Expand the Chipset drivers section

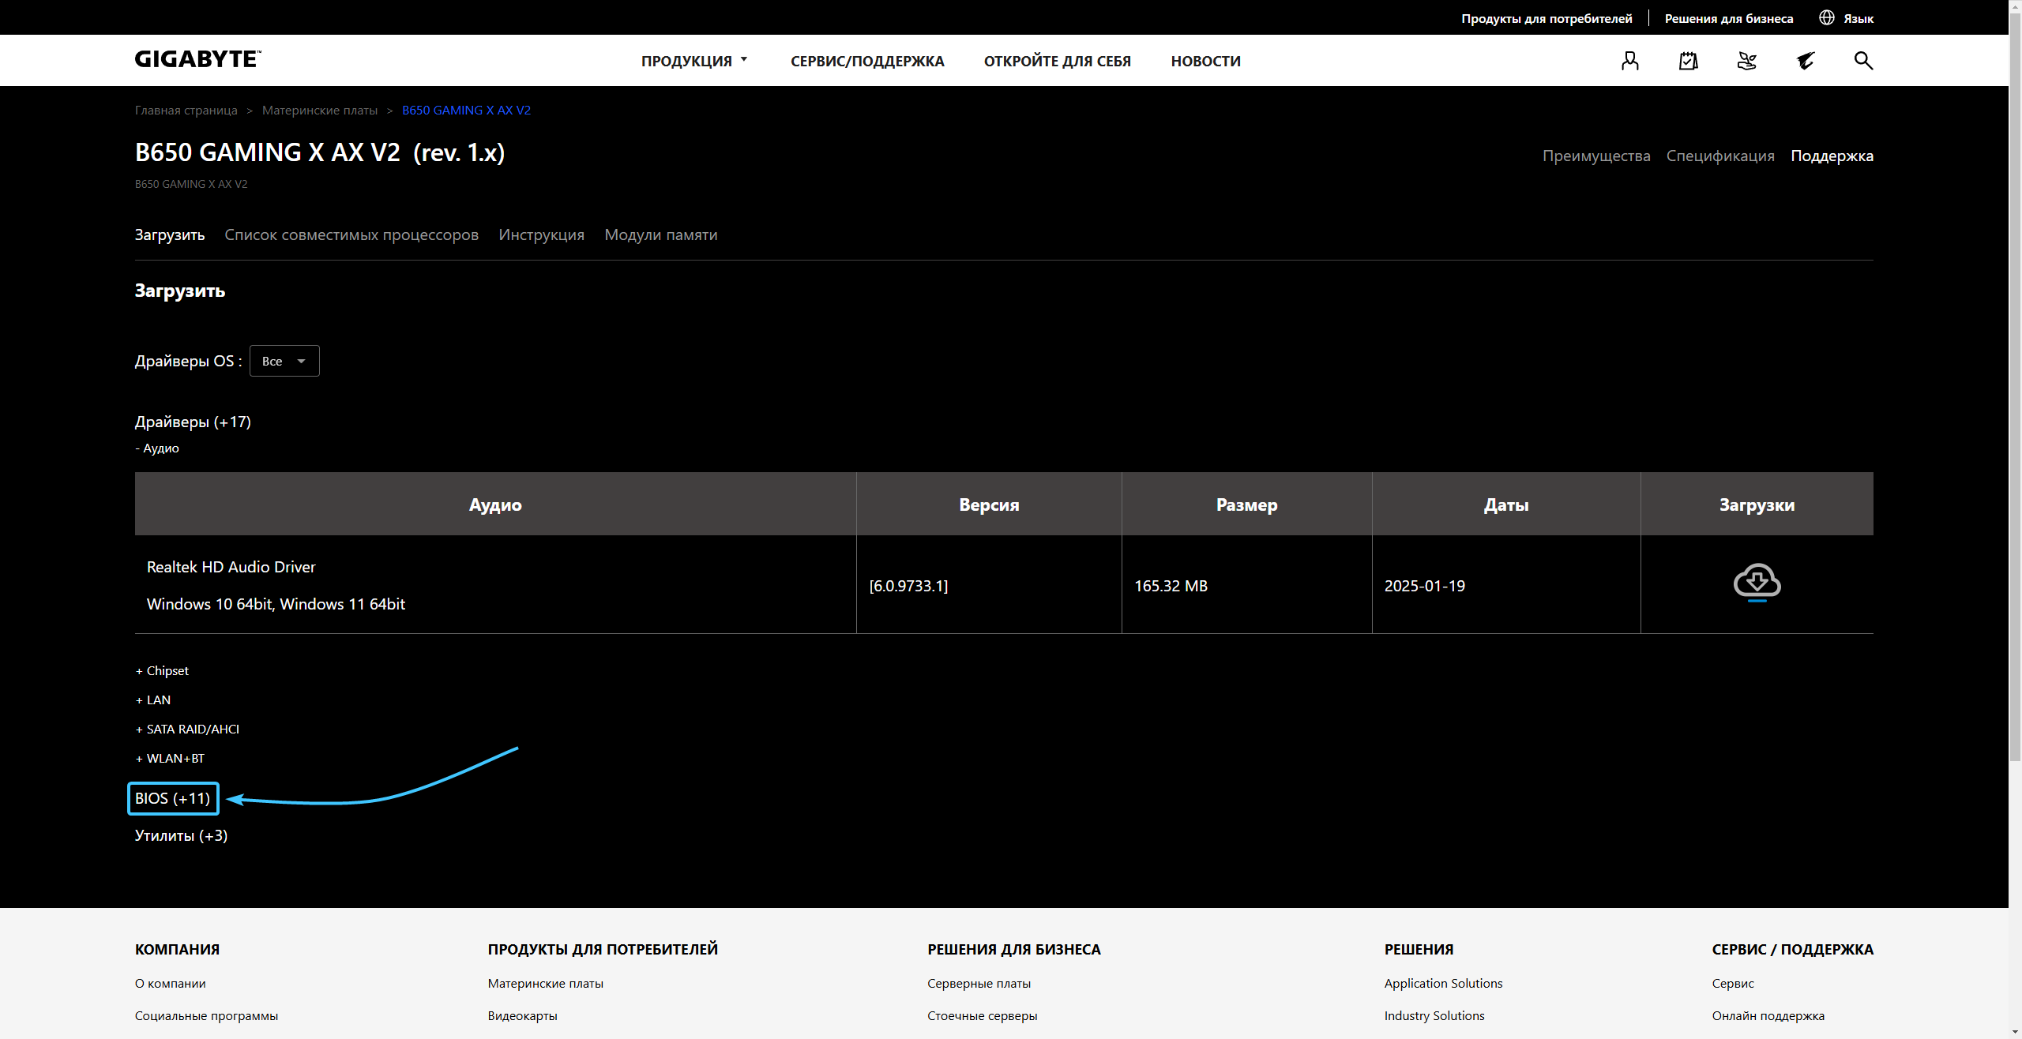163,670
